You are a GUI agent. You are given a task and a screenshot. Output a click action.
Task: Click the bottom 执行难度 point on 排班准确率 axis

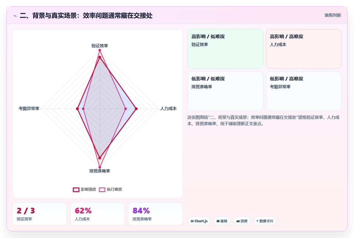(x=100, y=167)
